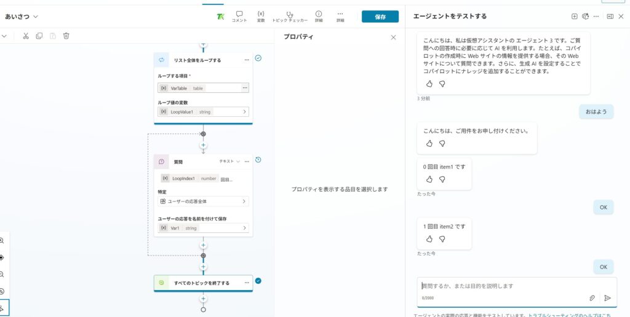The image size is (630, 317).
Task: Open the トピック チェッカー icon
Action: pos(290,15)
